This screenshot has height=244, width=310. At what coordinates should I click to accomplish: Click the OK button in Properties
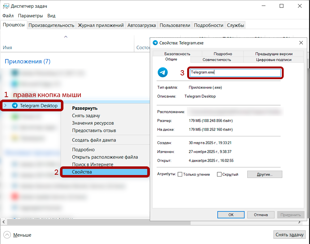click(231, 215)
